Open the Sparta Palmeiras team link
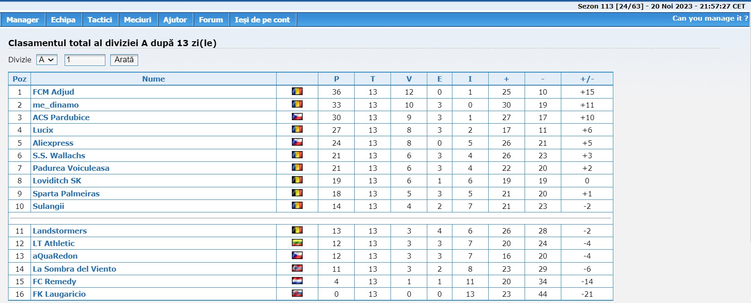 (66, 194)
